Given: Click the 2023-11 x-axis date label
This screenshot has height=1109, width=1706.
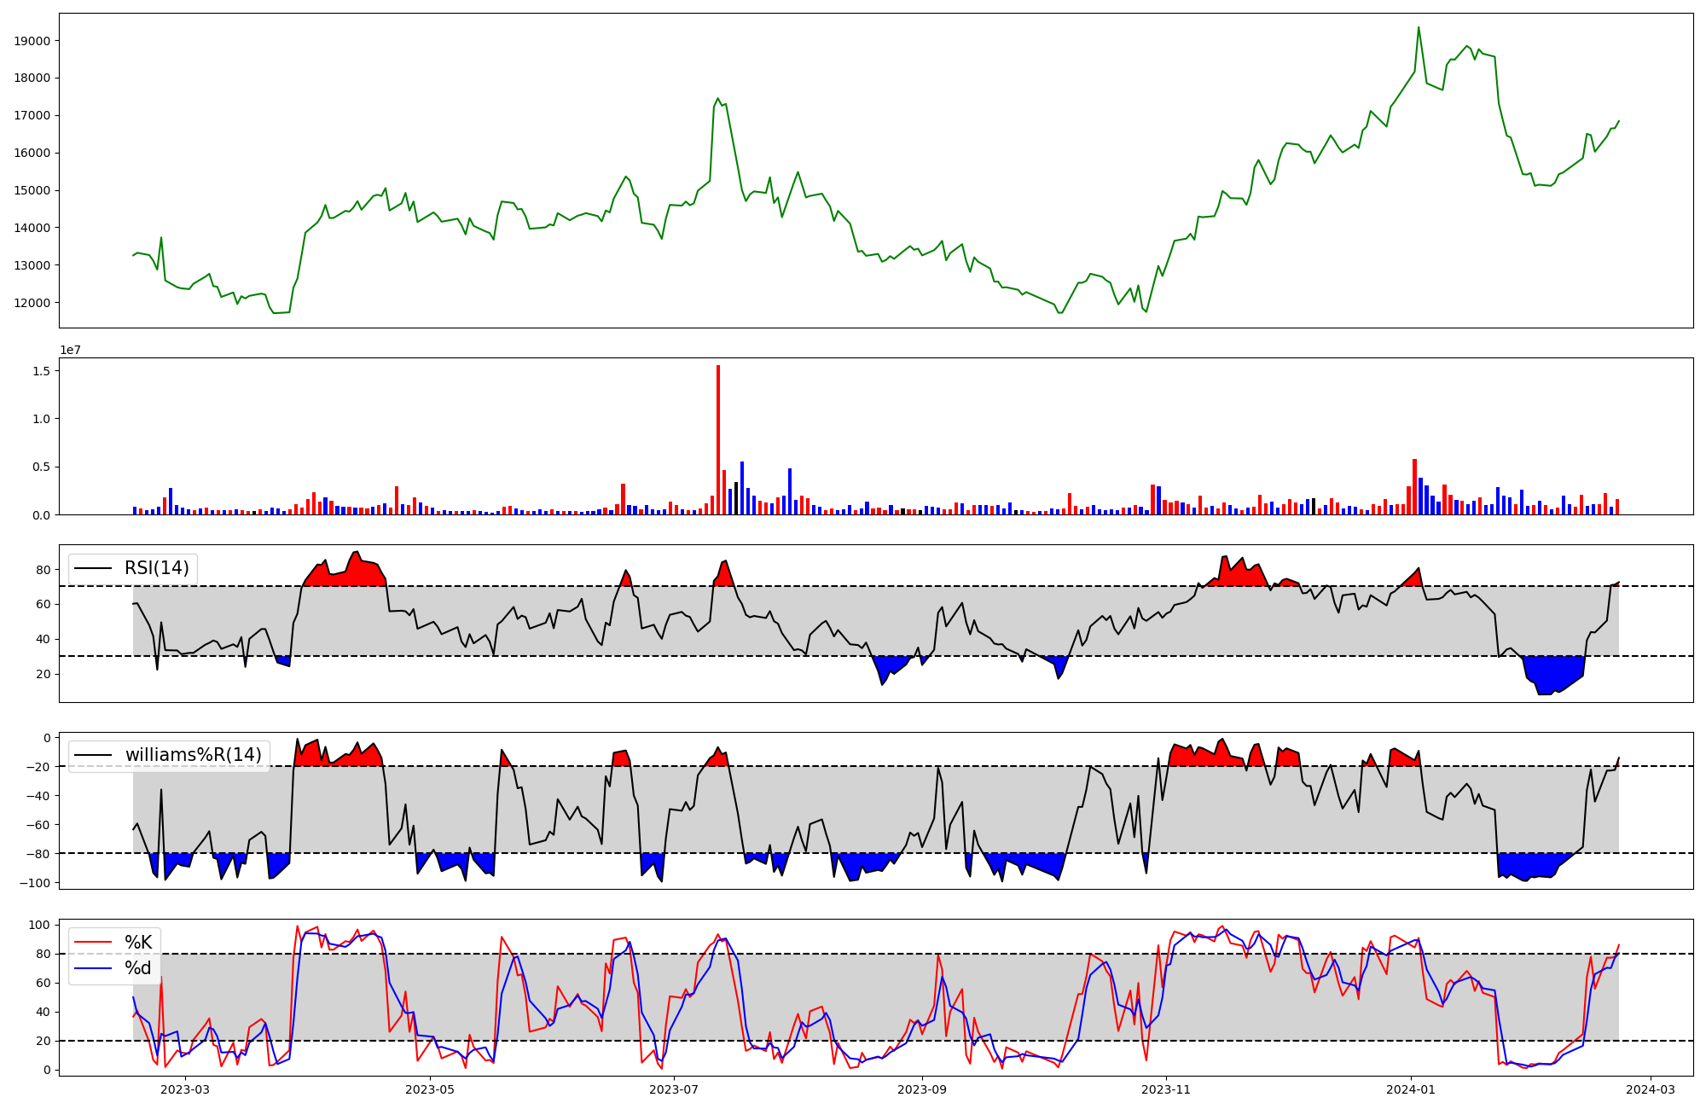Looking at the screenshot, I should click(1165, 1089).
